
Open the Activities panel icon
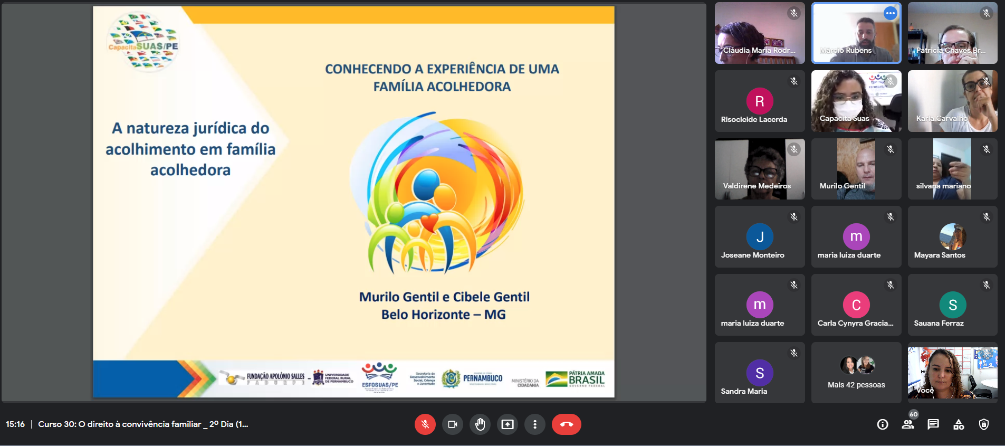(959, 424)
